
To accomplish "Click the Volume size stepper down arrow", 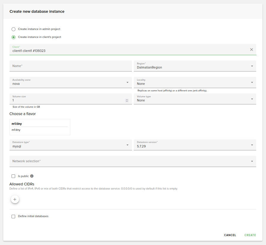I will click(x=128, y=101).
